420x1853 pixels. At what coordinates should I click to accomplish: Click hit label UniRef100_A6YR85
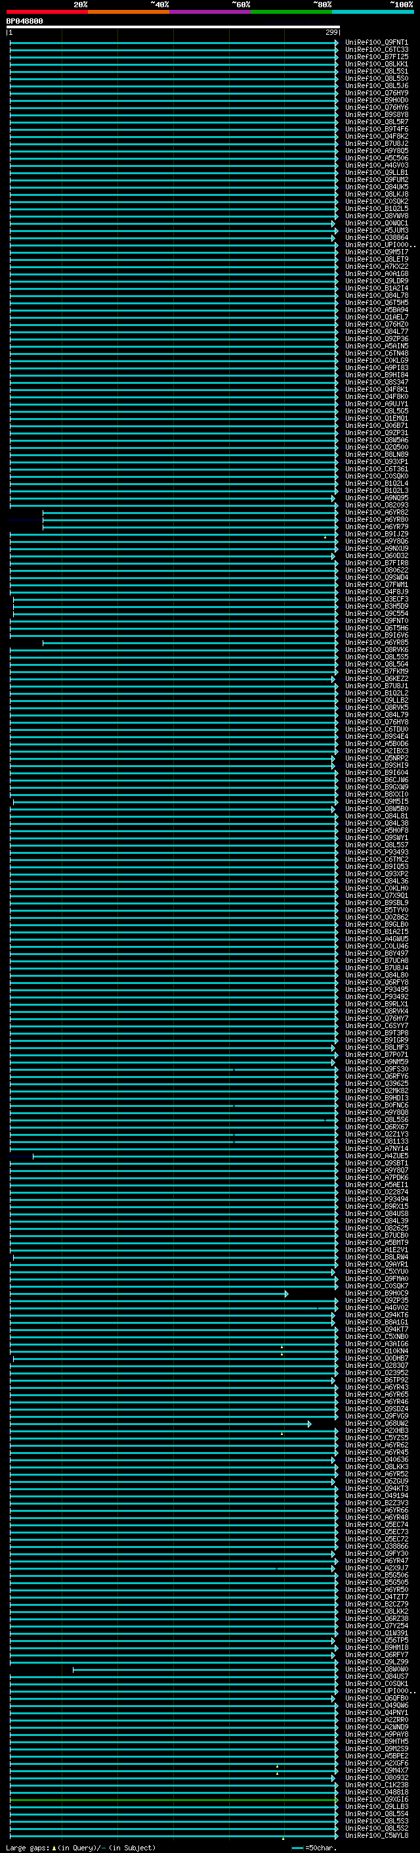[x=376, y=643]
